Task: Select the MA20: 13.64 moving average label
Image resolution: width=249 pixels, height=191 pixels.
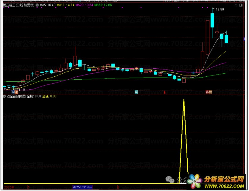Action: click(x=84, y=5)
